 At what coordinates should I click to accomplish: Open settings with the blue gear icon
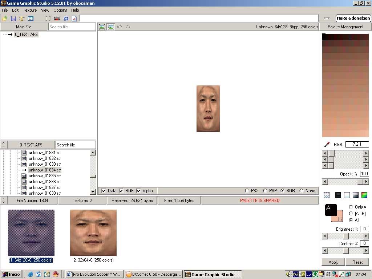click(x=66, y=18)
